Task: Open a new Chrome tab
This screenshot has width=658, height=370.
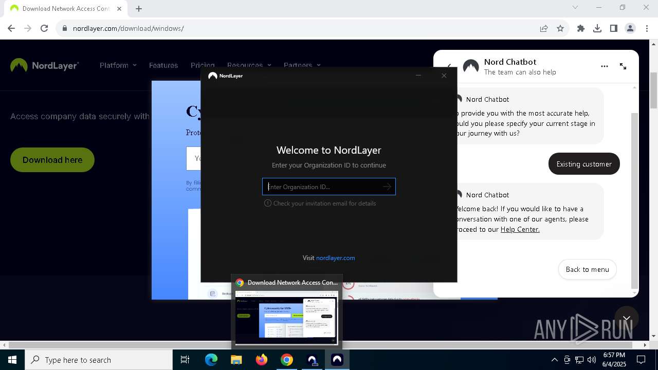Action: click(x=139, y=8)
